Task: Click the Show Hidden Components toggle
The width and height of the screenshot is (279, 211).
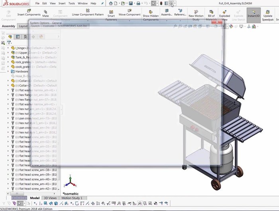Action: point(151,14)
